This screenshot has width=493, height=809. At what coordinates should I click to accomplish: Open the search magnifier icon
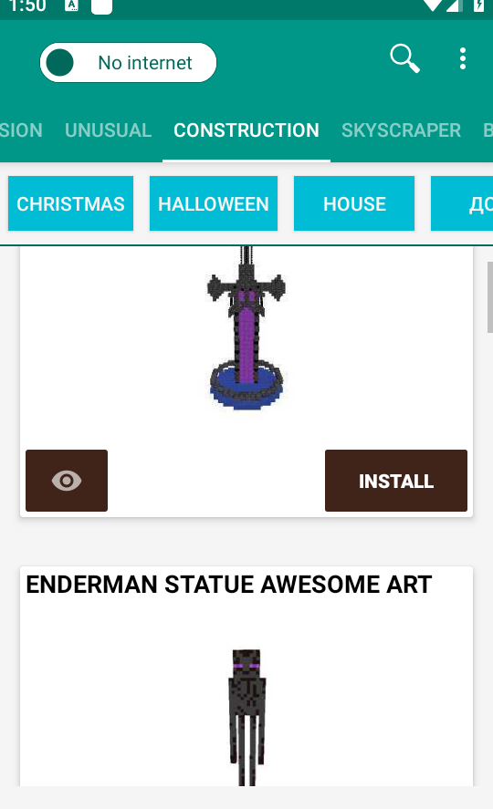pos(404,58)
